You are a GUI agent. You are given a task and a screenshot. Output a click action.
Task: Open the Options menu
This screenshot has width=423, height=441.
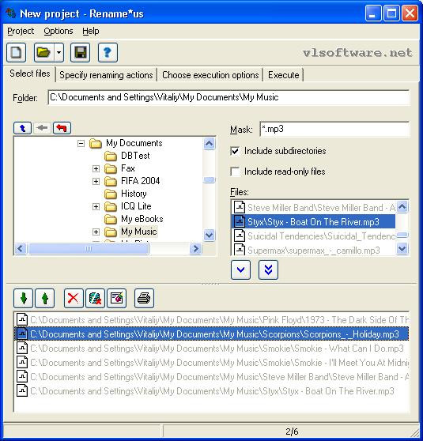pyautogui.click(x=59, y=31)
